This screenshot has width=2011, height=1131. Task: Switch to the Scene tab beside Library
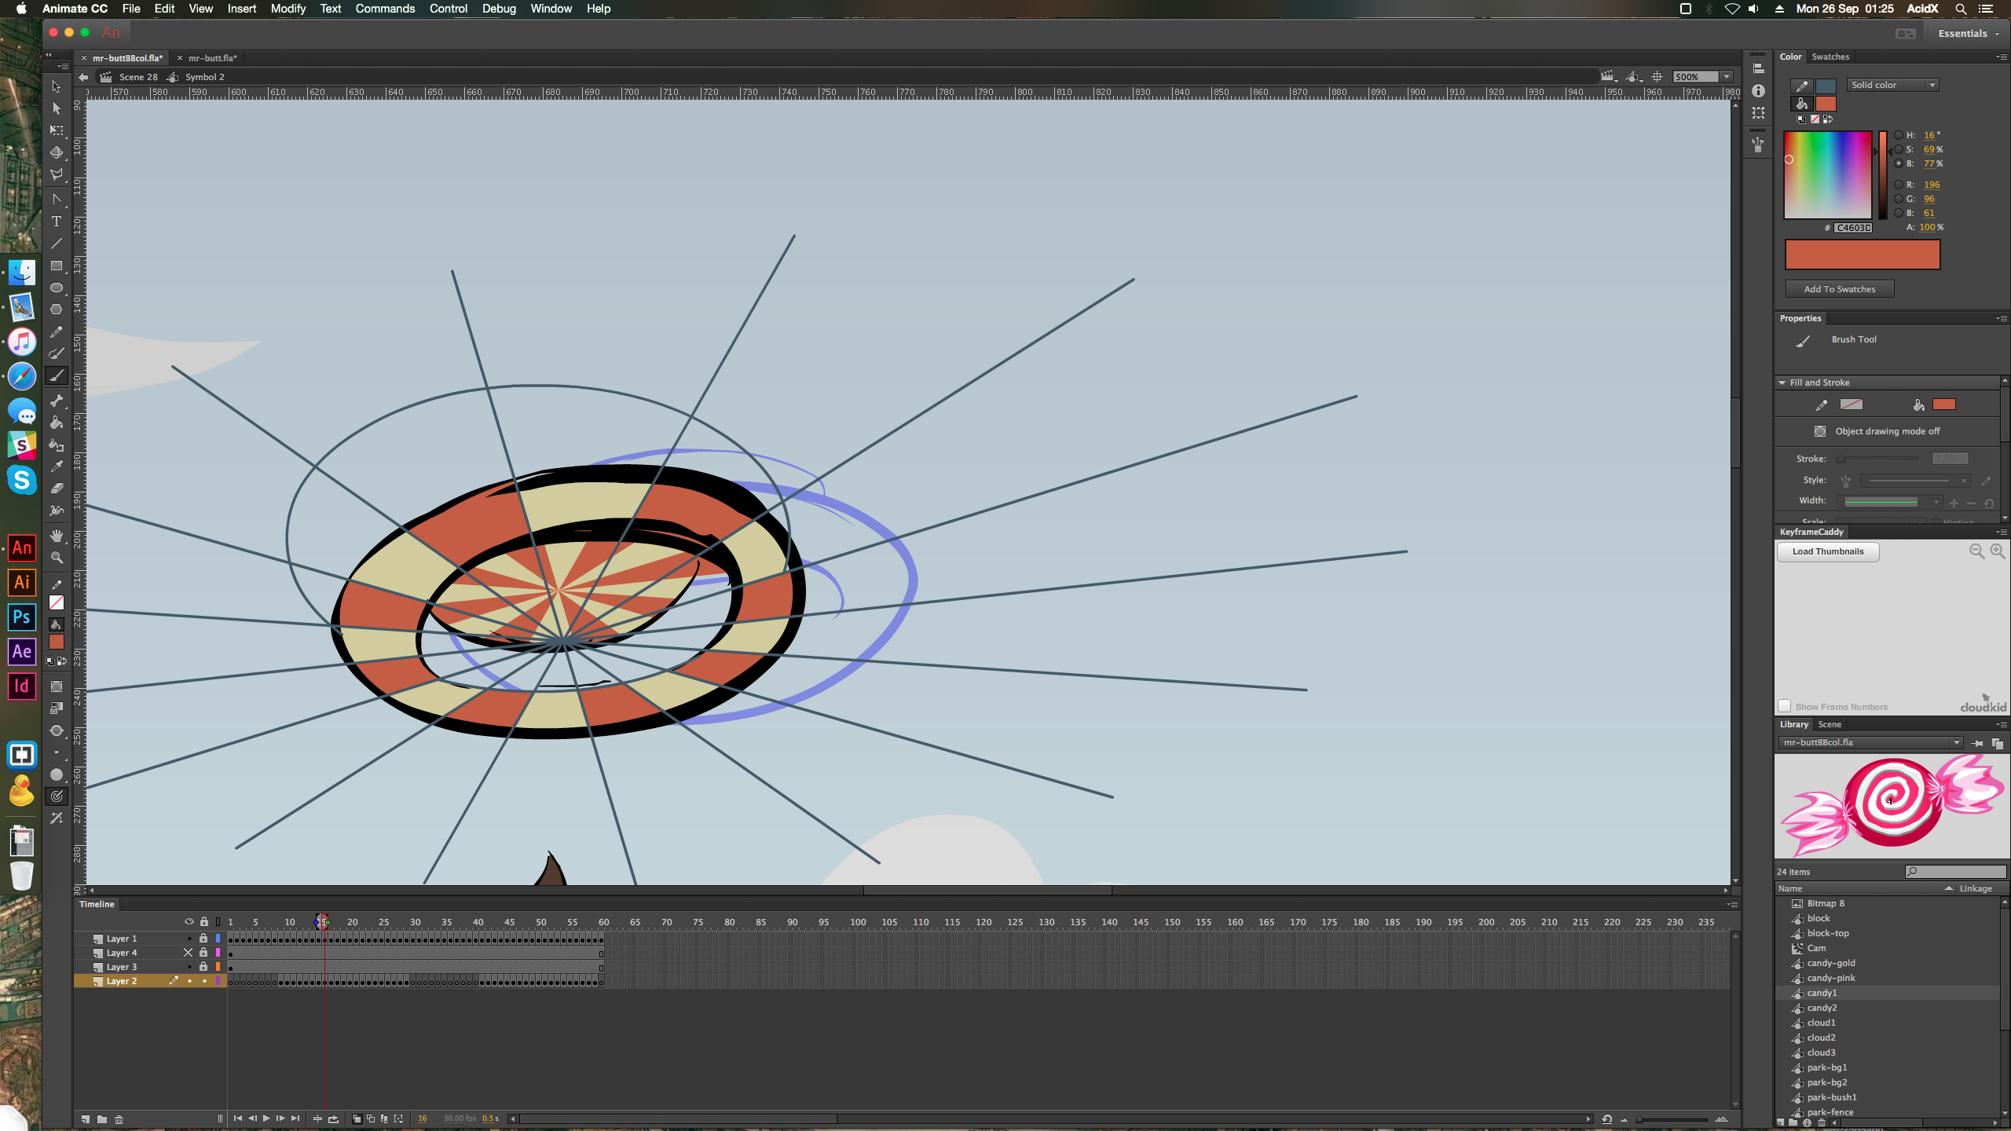coord(1830,724)
